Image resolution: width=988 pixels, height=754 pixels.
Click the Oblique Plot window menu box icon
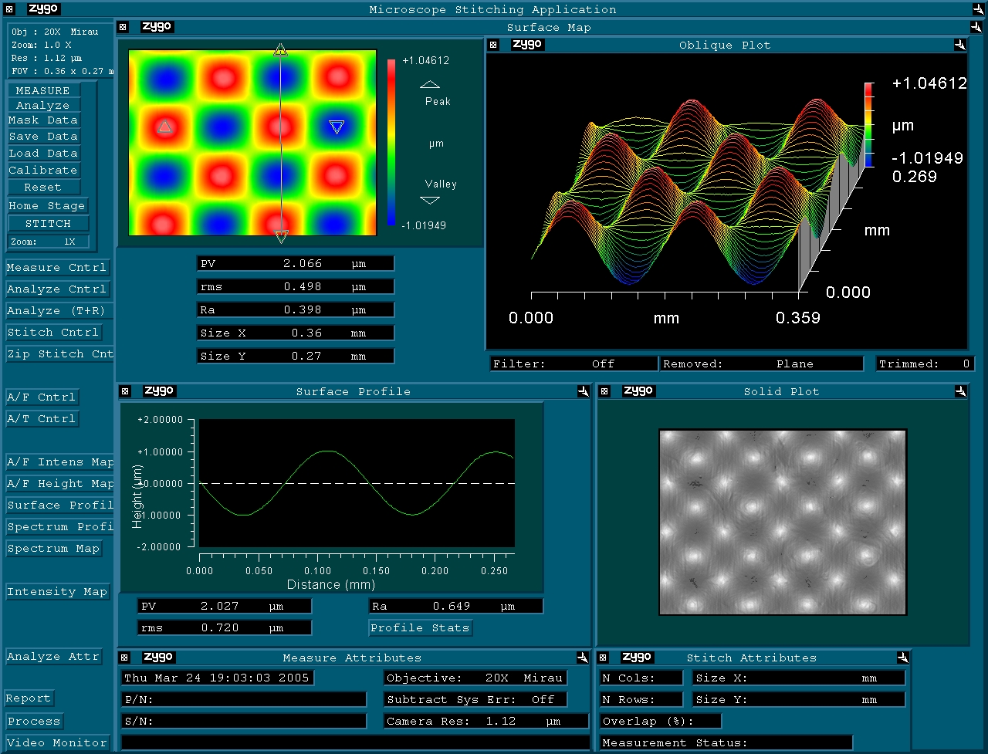(x=494, y=45)
